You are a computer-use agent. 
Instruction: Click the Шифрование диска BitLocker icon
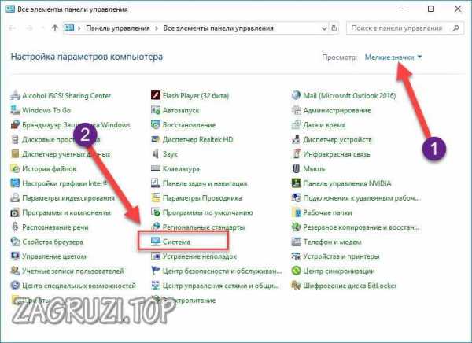[x=297, y=286]
